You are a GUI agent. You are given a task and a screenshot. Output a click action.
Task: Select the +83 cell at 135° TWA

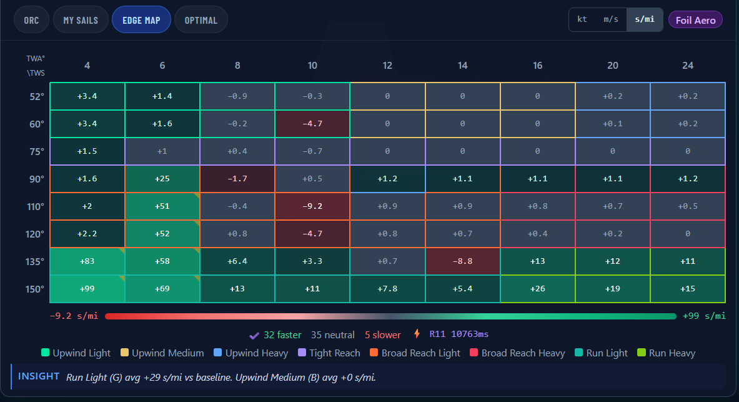[x=87, y=261]
